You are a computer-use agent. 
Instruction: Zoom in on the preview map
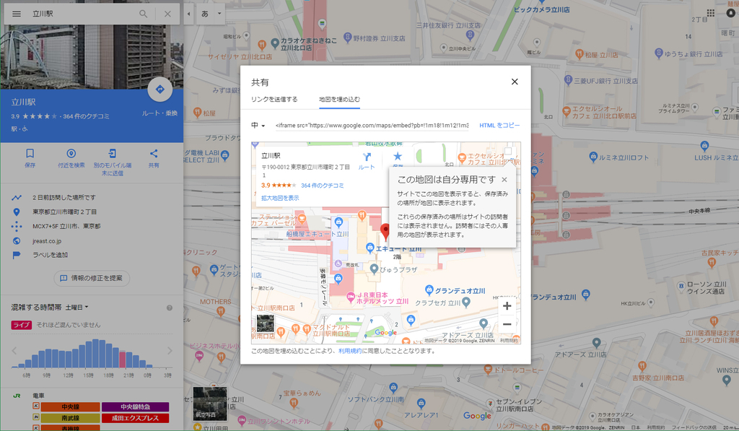(507, 306)
